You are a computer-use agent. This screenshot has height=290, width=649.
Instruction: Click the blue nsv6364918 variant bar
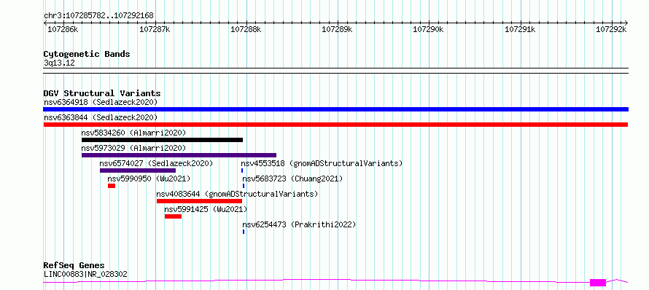click(x=335, y=109)
